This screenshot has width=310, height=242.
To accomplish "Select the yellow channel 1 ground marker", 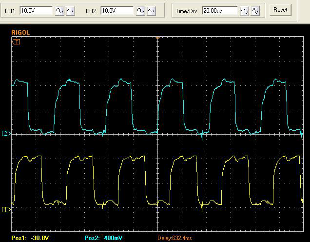I will pos(6,209).
